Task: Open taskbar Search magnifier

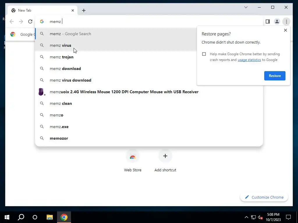Action: pos(21,217)
